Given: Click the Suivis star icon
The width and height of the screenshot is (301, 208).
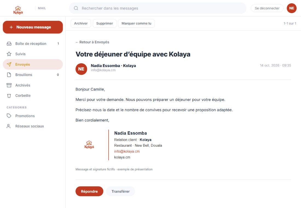Looking at the screenshot, I should [x=9, y=54].
